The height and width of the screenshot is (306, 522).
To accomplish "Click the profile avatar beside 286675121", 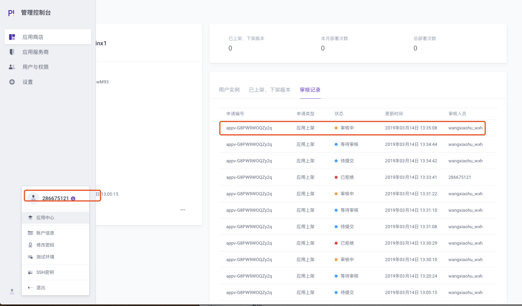I will coord(33,198).
